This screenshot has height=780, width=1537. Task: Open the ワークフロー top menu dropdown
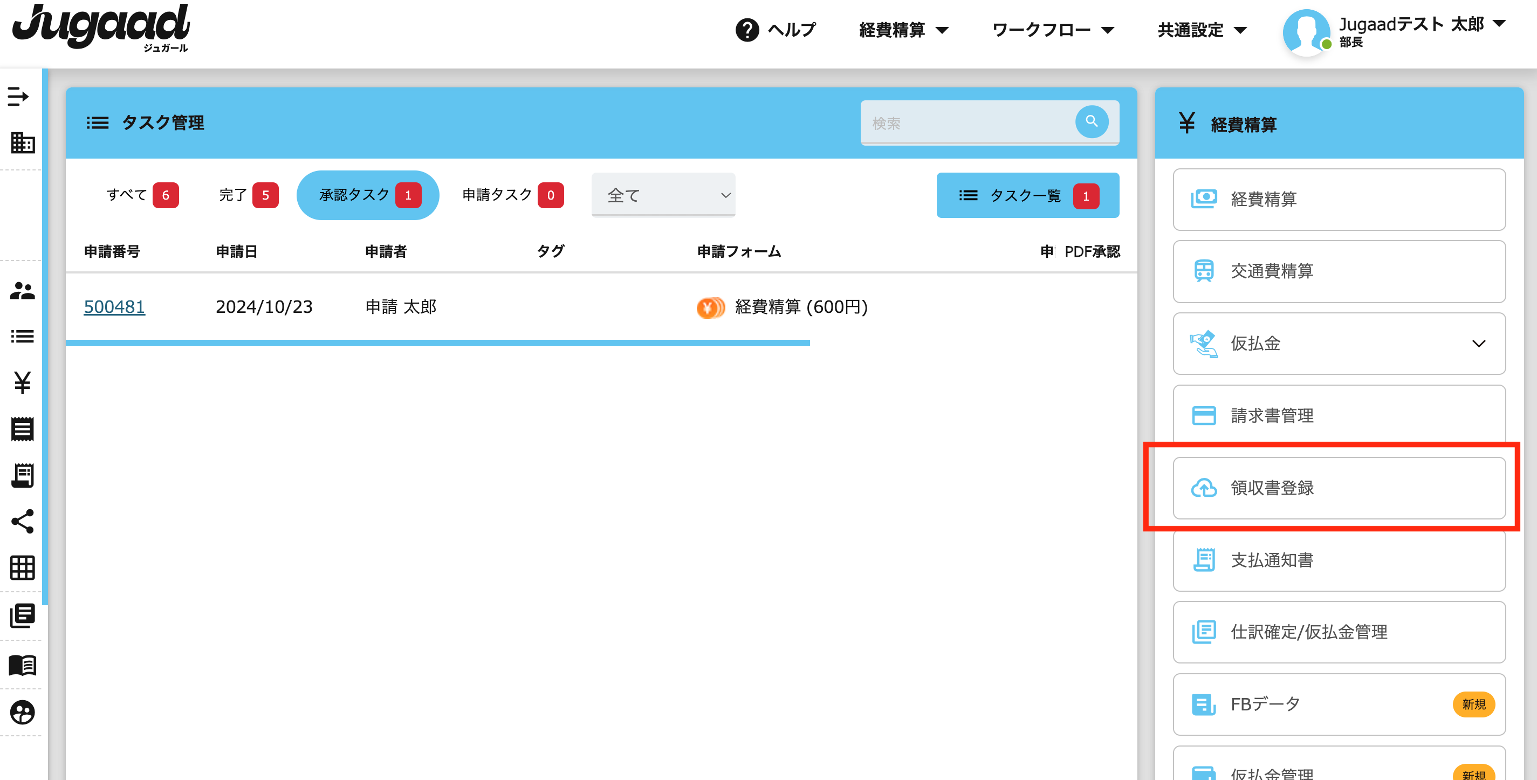coord(1053,30)
